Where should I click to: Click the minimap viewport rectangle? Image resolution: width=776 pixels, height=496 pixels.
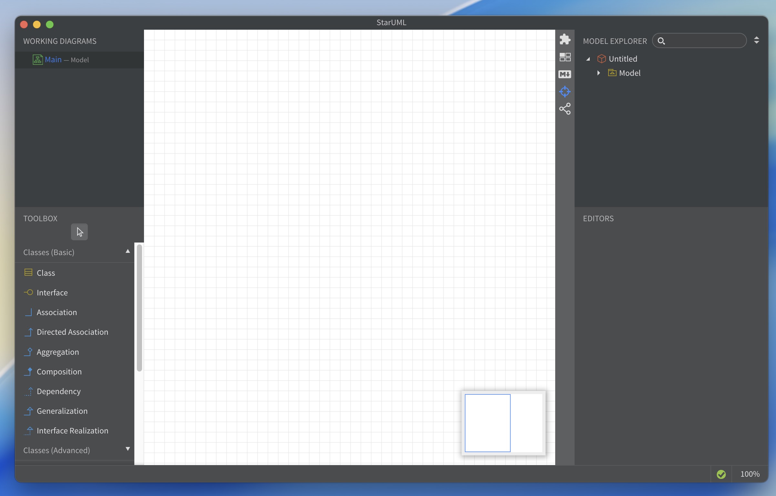(487, 423)
